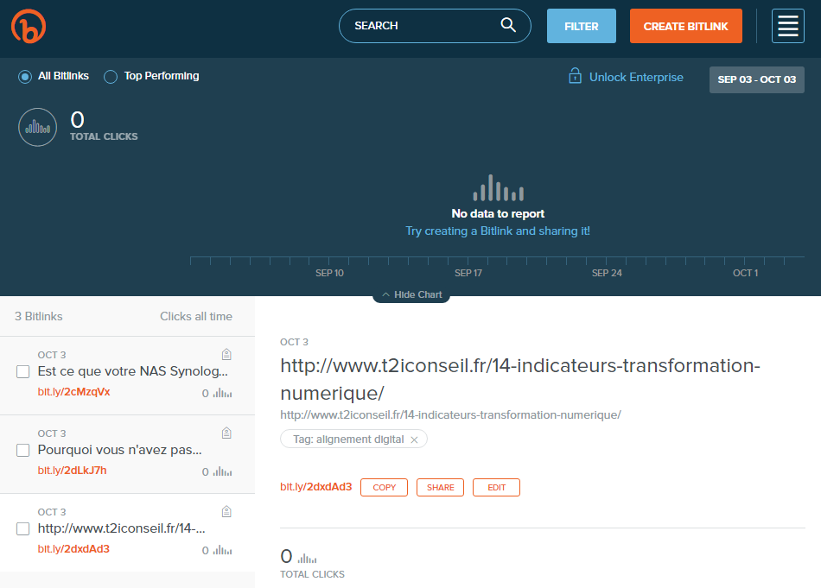Viewport: 821px width, 588px height.
Task: Click OCT 1 marker on chart axis
Action: pos(745,273)
